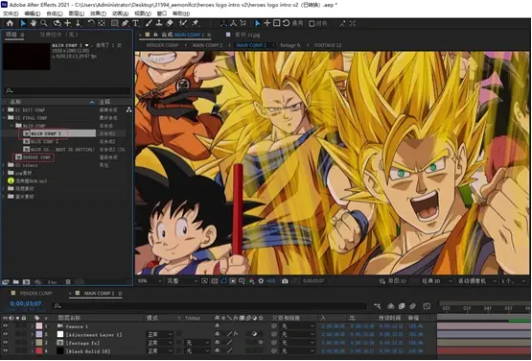The height and width of the screenshot is (361, 532).
Task: Click the new folder icon in Project panel
Action: pos(16,282)
